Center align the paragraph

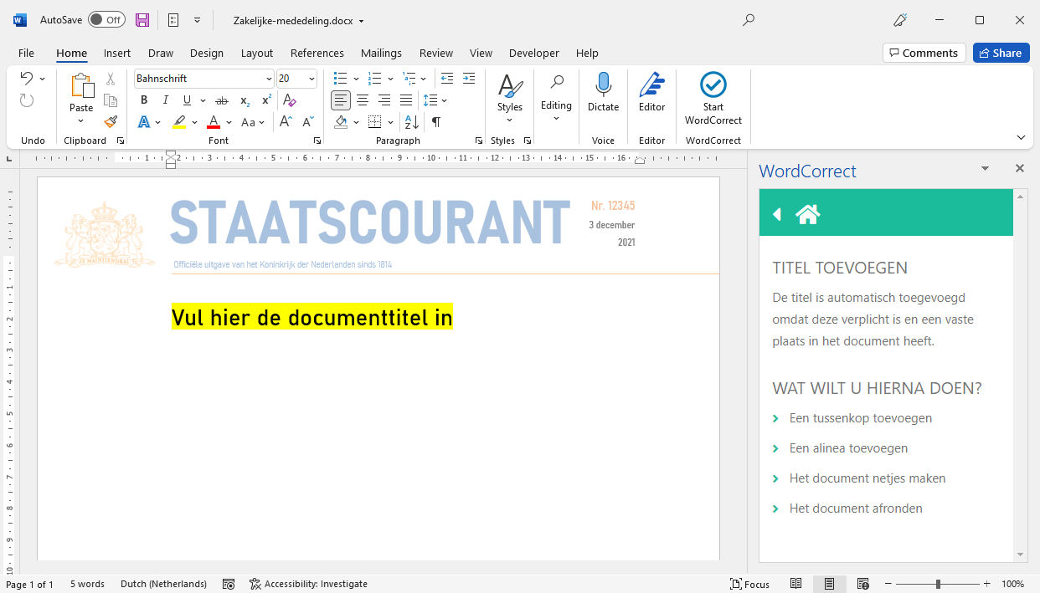(x=363, y=100)
